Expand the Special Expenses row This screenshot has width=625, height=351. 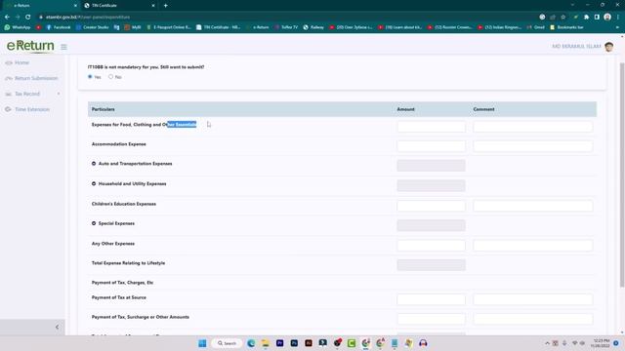(94, 223)
